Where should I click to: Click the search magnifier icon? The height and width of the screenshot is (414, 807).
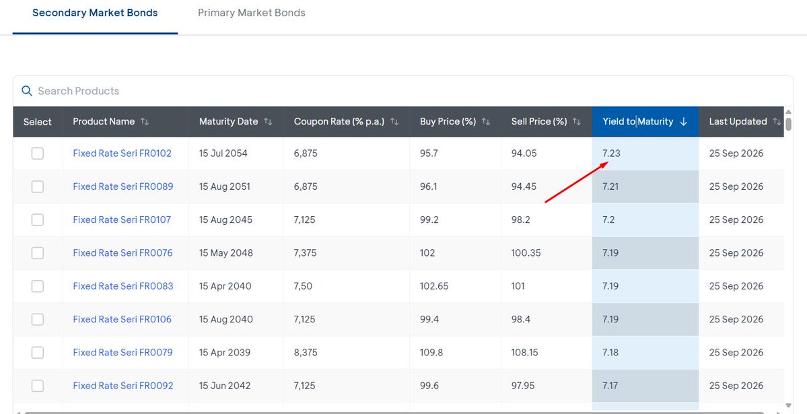[x=27, y=91]
